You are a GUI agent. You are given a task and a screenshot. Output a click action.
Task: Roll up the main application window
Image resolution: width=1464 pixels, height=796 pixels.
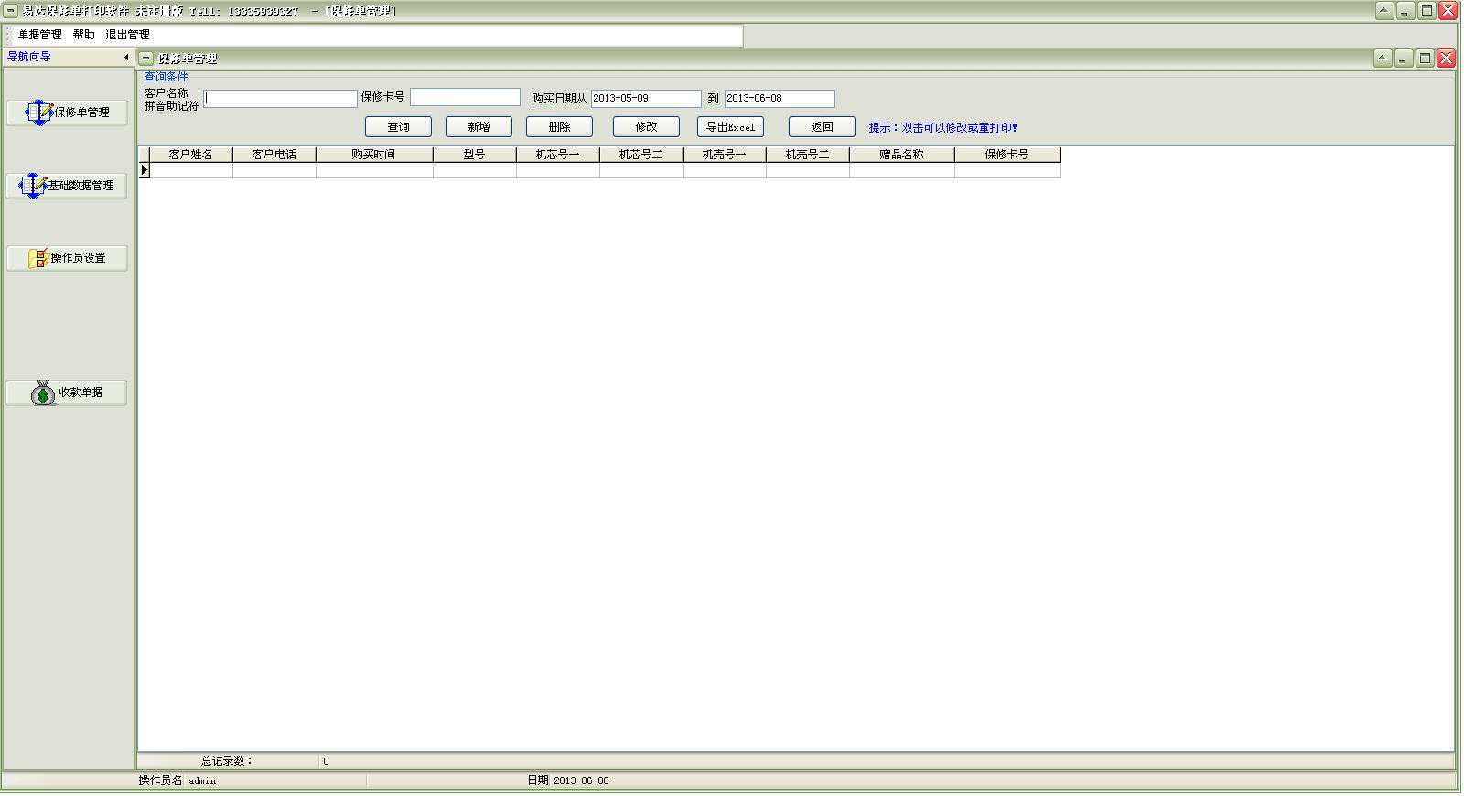tap(1384, 11)
